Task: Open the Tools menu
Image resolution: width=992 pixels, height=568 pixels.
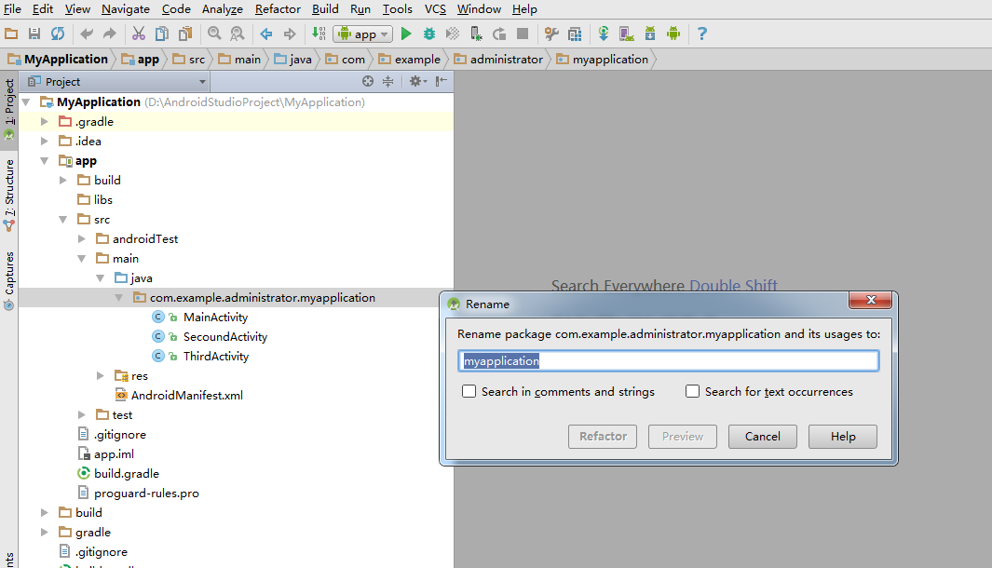Action: (x=398, y=9)
